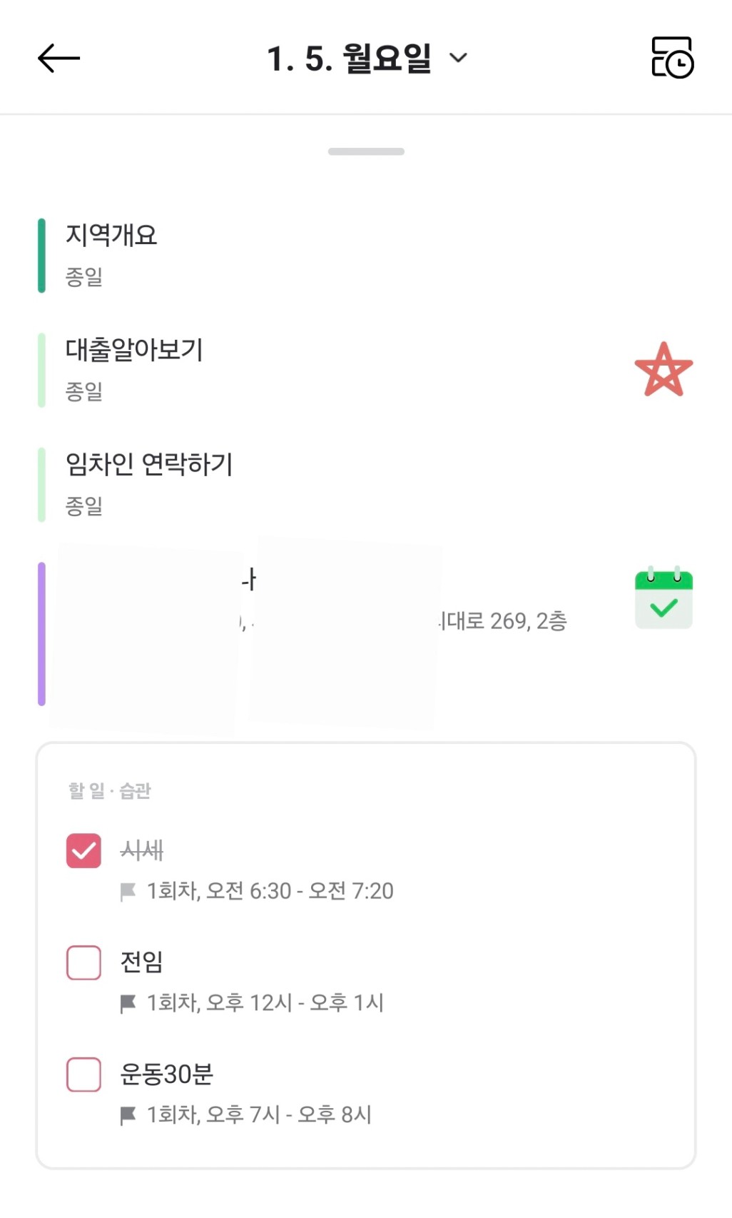Open the 할 일 · 습관 section header
This screenshot has width=732, height=1218.
pos(110,791)
